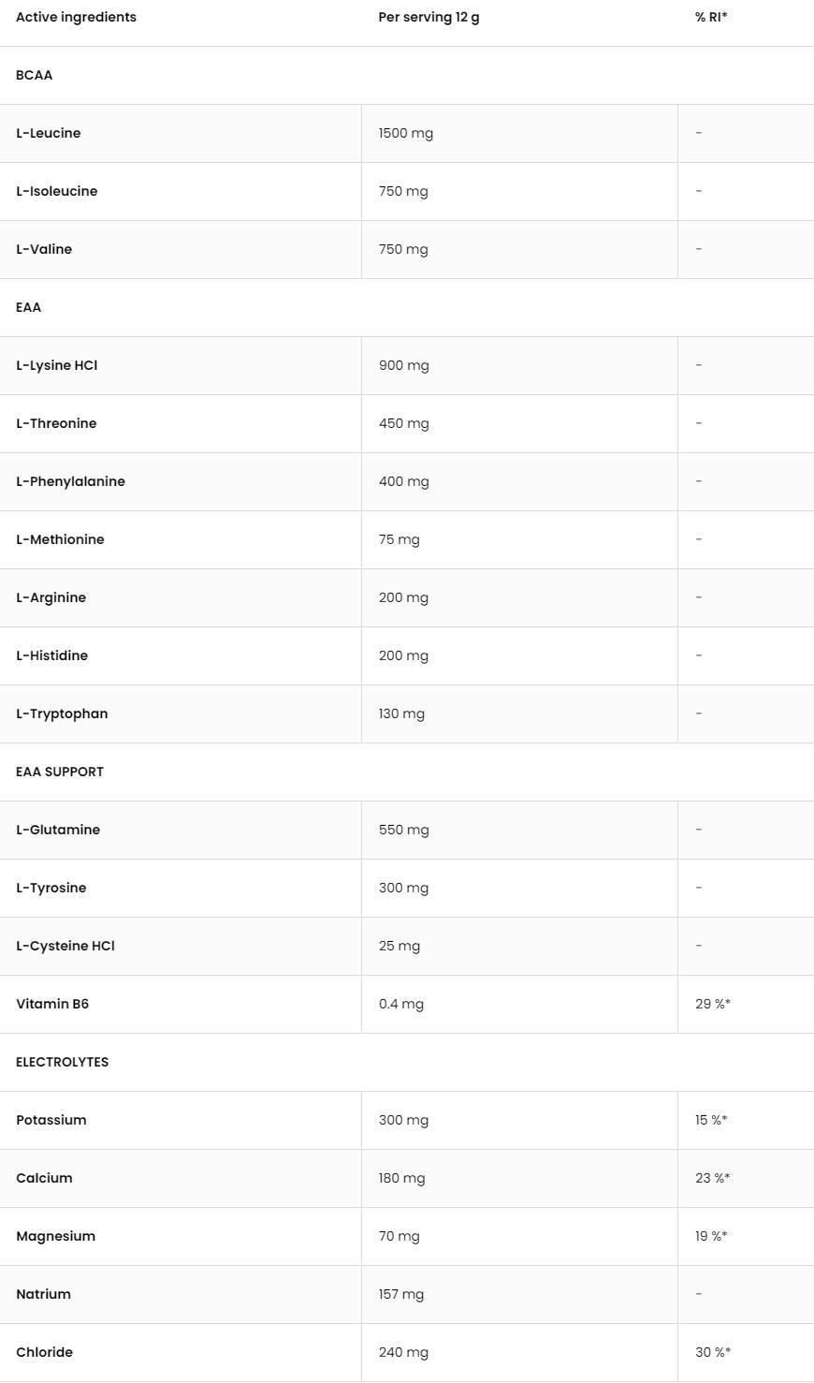The image size is (814, 1383).
Task: Click the L-Lysine HCl ingredient label
Action: pyautogui.click(x=57, y=365)
